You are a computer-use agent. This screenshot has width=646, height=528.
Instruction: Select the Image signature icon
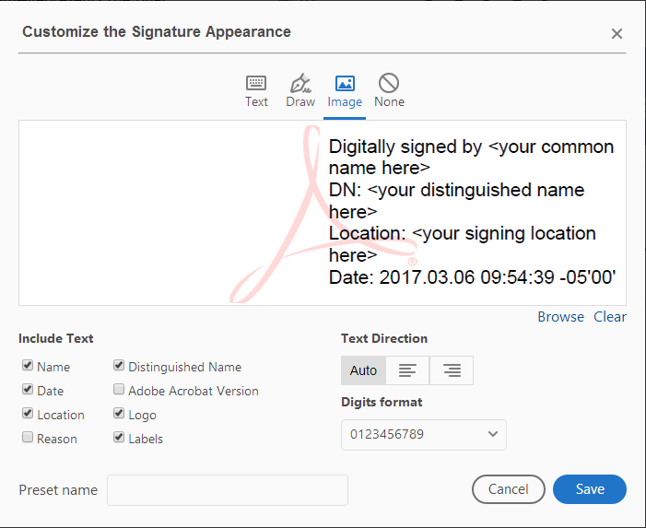pyautogui.click(x=345, y=83)
